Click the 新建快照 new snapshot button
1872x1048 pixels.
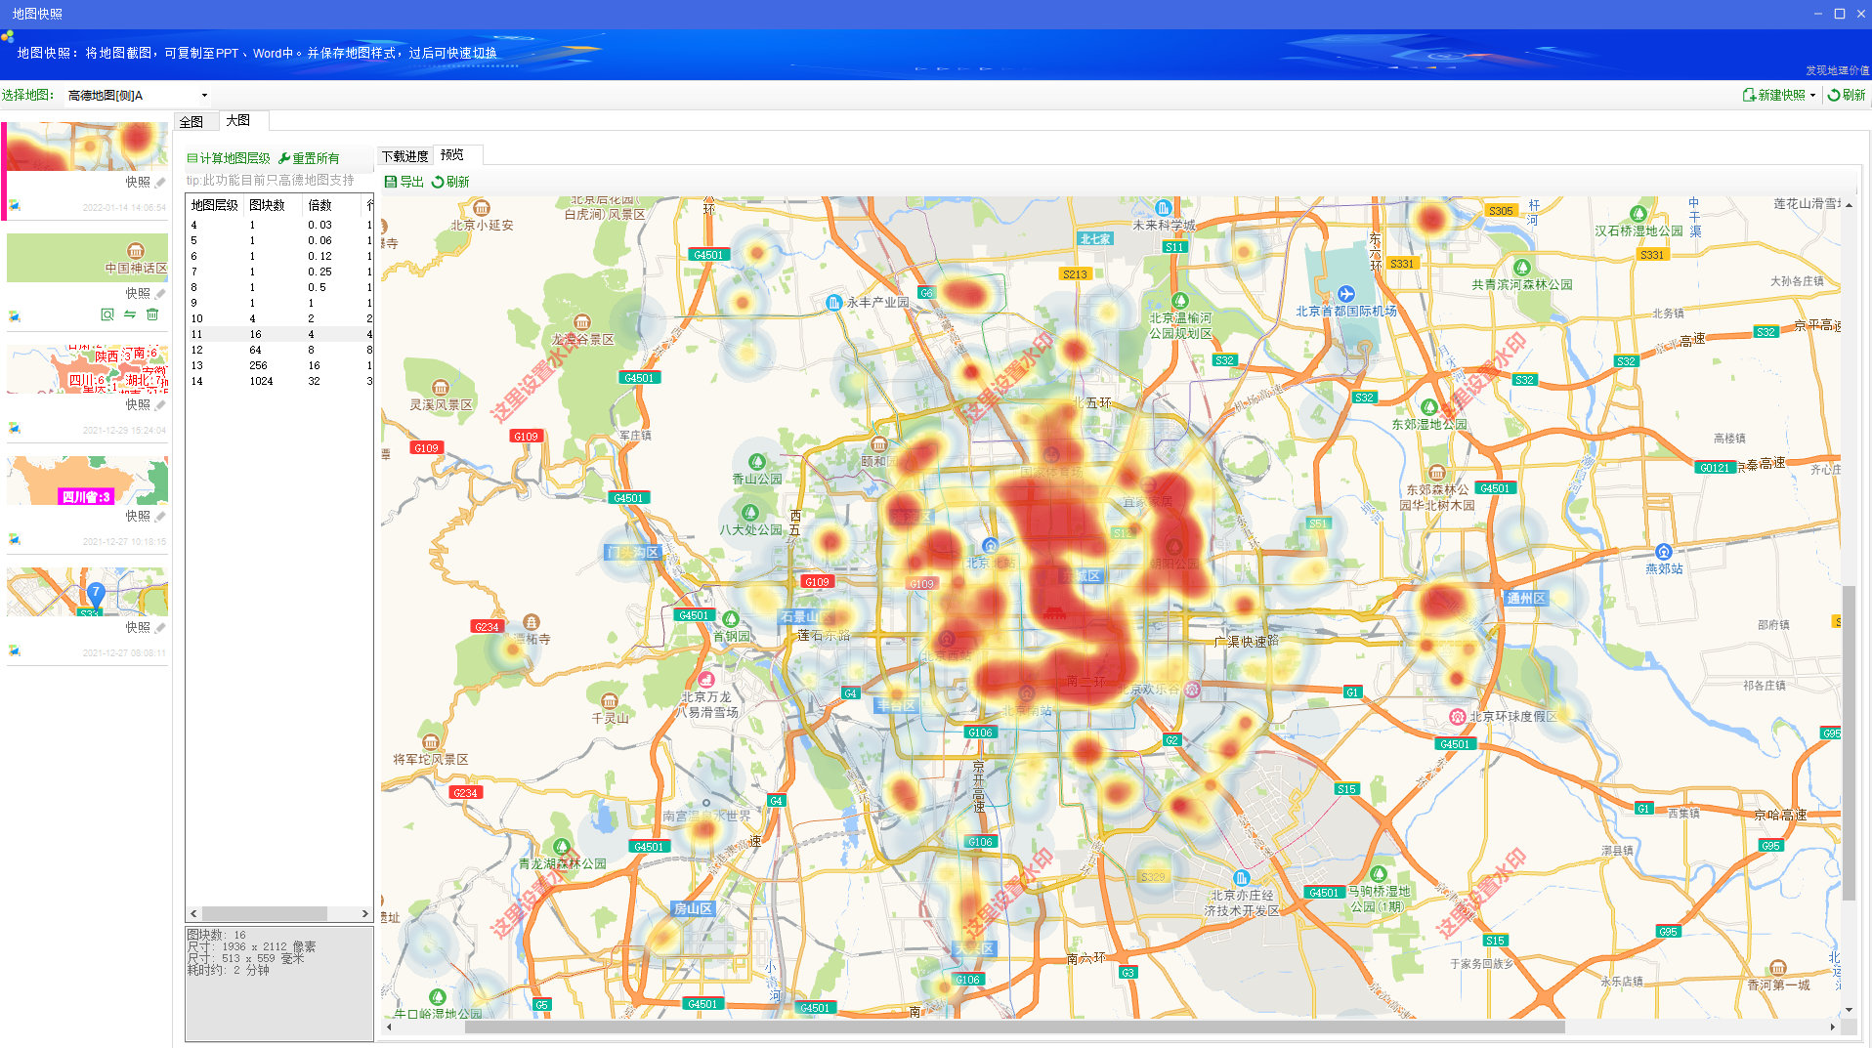[x=1773, y=95]
